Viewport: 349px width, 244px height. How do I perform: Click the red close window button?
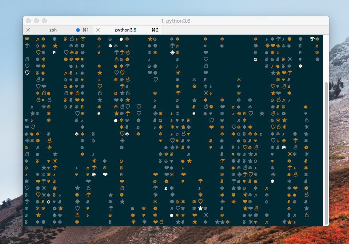(28, 21)
